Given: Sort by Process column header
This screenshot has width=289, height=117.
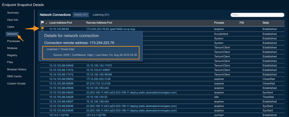Looking at the screenshot, I should pos(219,23).
